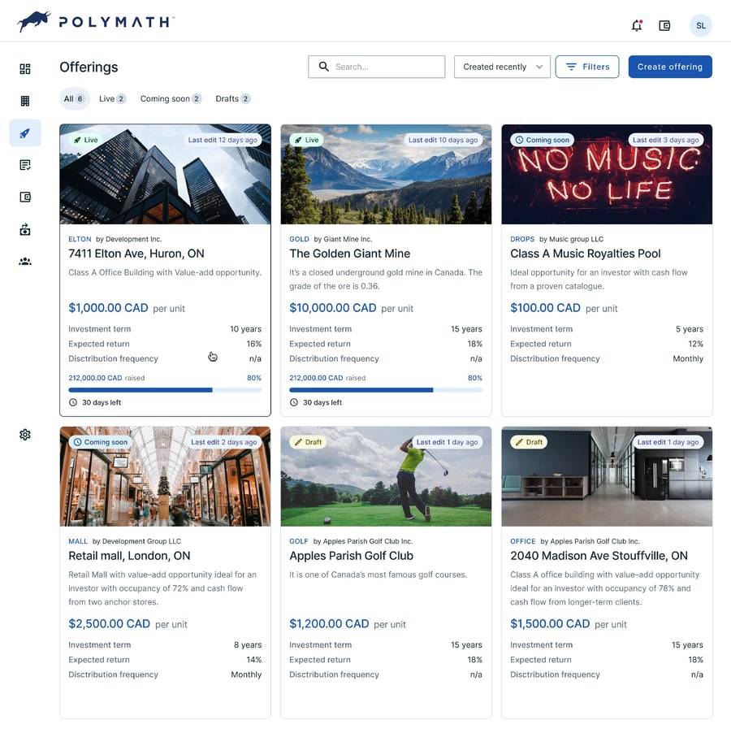Show the Drafts tab
Image resolution: width=731 pixels, height=733 pixels.
click(x=232, y=99)
